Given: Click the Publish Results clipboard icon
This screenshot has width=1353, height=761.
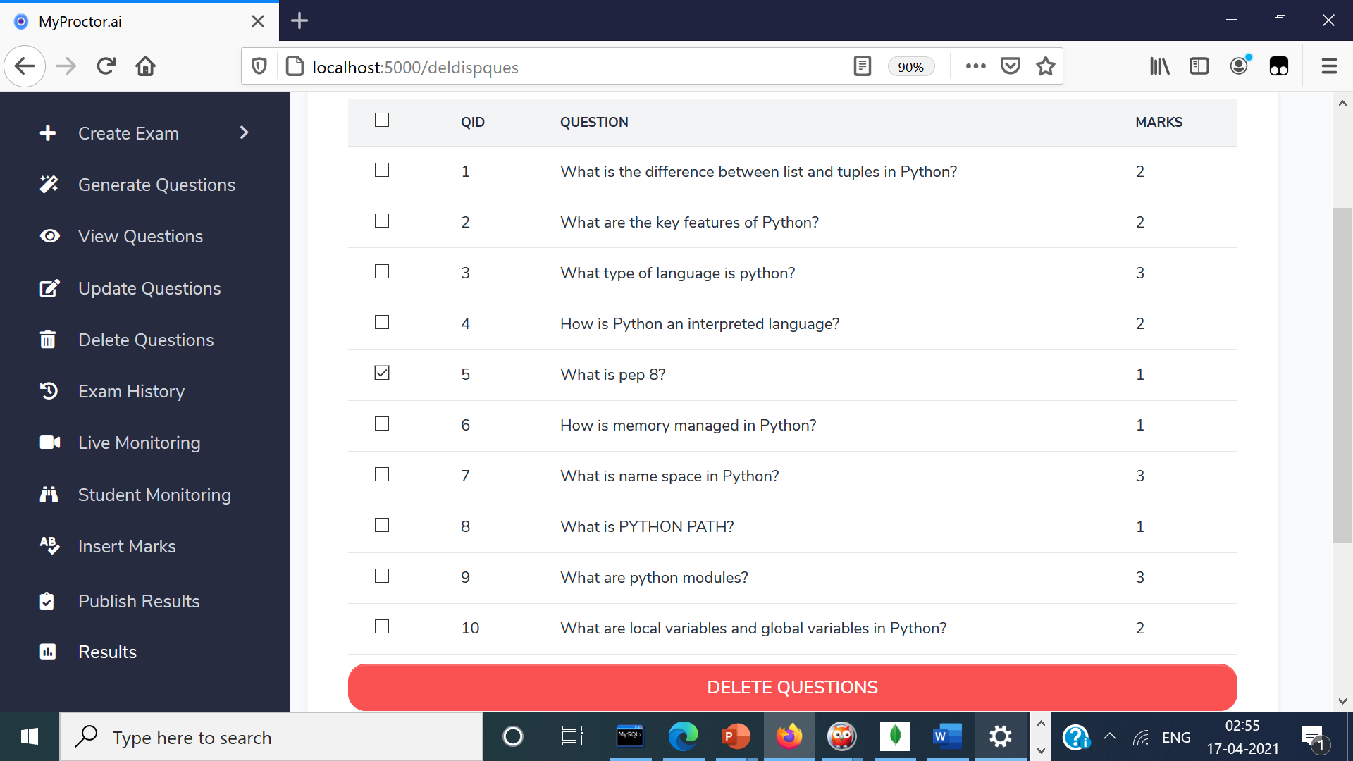Looking at the screenshot, I should pos(47,601).
